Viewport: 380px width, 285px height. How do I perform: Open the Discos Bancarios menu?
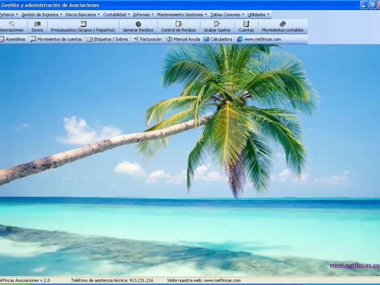(82, 15)
